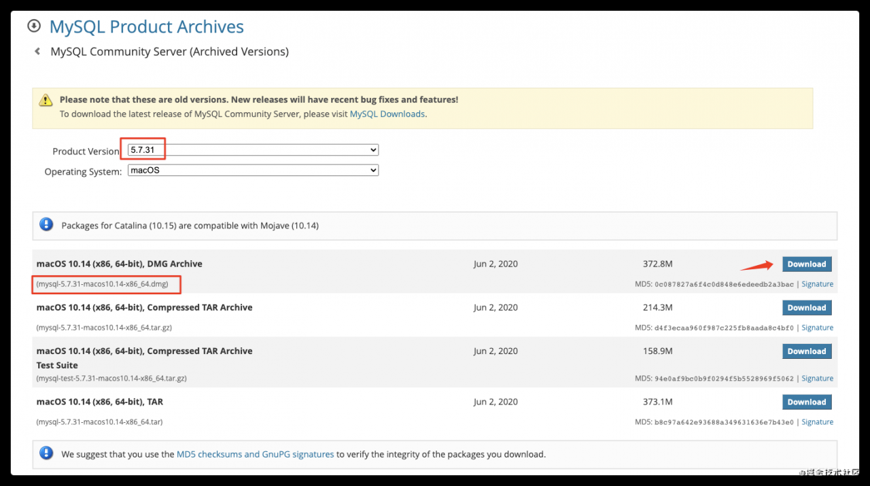This screenshot has height=486, width=870.
Task: Click filename mysql-5.7.31-macos10.14-x86_64.tar.gz
Action: [x=104, y=328]
